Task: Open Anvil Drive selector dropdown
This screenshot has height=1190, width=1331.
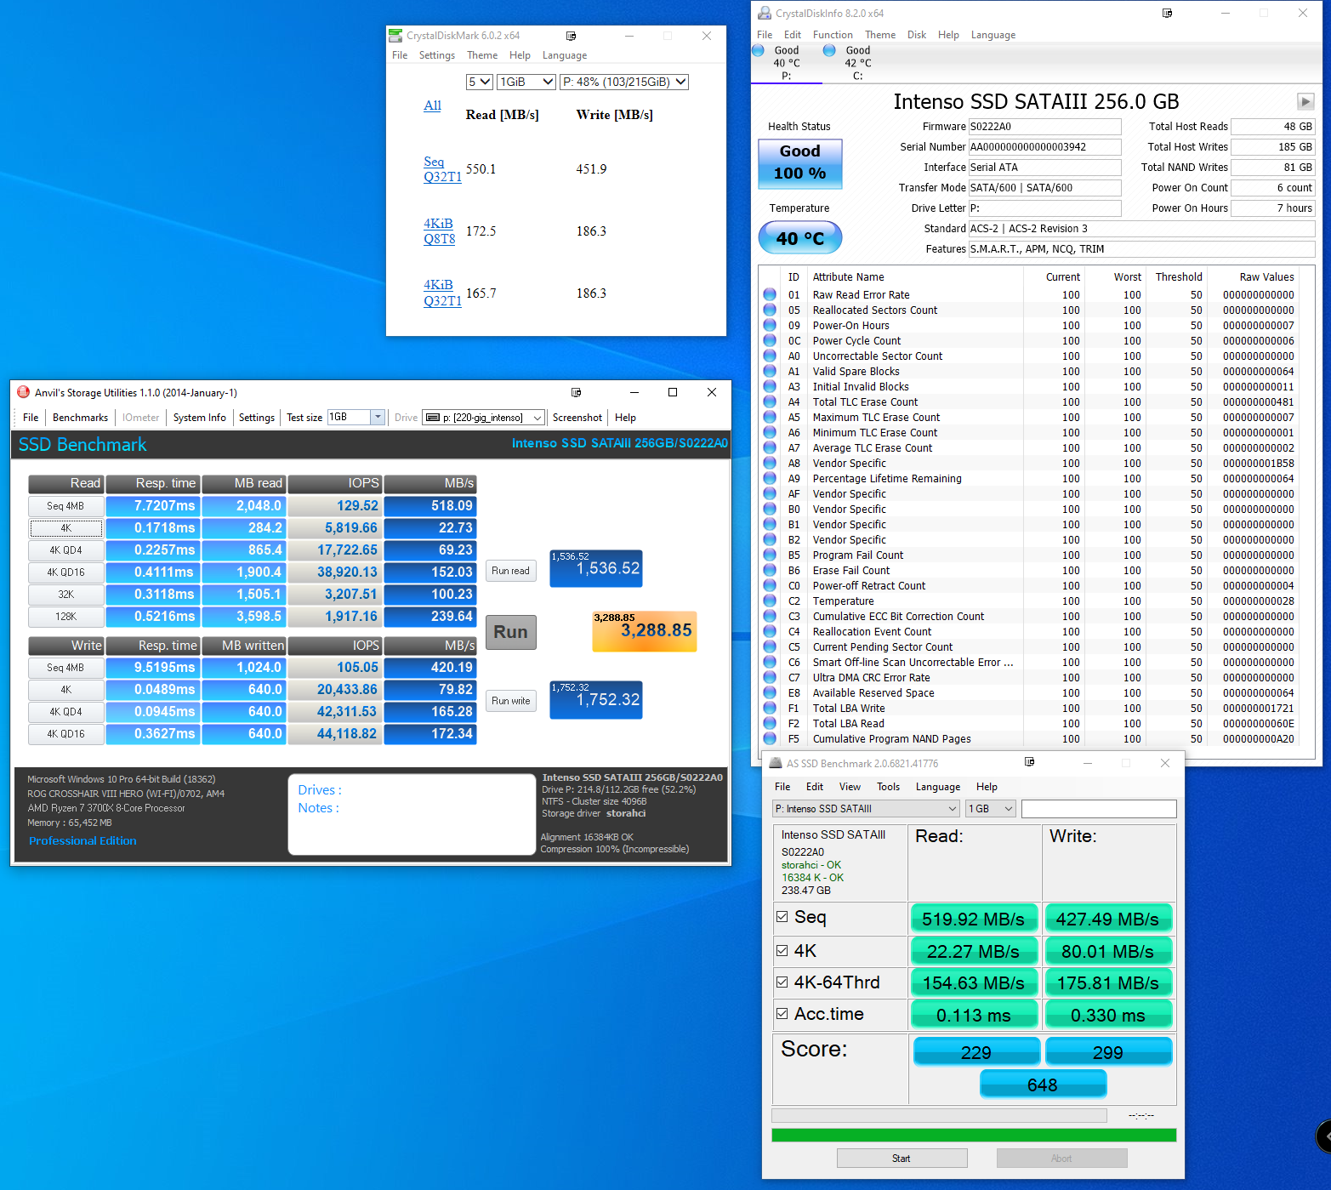Action: coord(483,418)
